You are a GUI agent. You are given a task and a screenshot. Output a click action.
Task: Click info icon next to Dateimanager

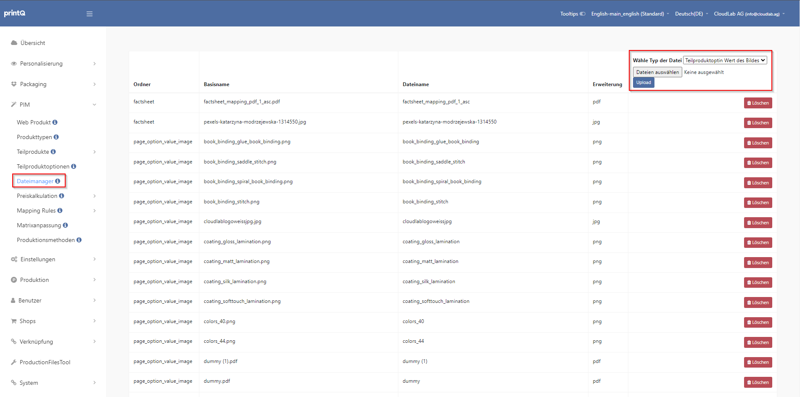(x=58, y=181)
